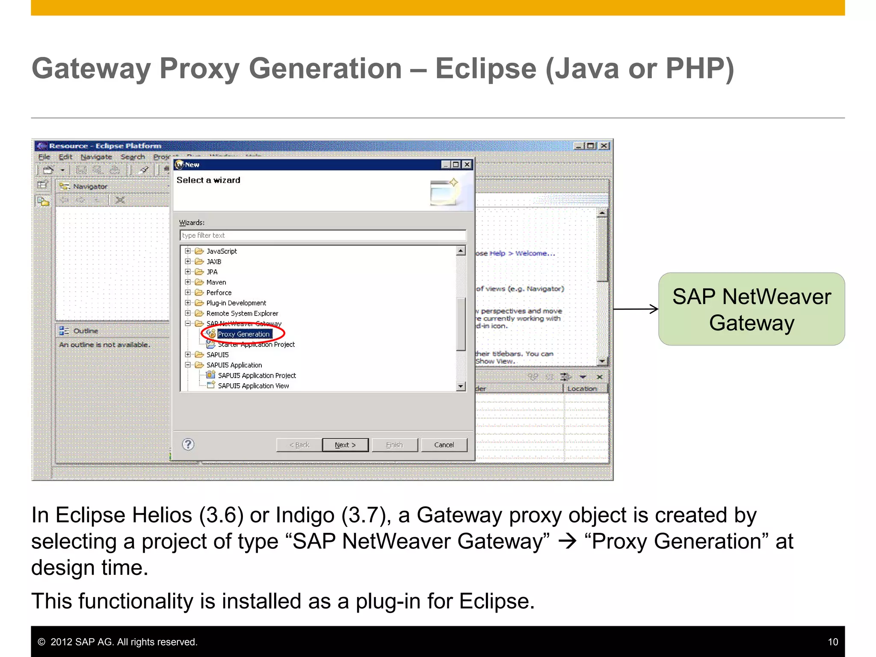This screenshot has width=876, height=657.
Task: Expand the SAPUI5 folder node
Action: [188, 355]
